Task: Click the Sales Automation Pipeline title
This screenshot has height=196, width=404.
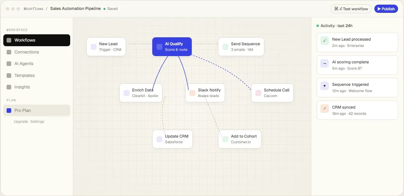Action: click(x=75, y=9)
